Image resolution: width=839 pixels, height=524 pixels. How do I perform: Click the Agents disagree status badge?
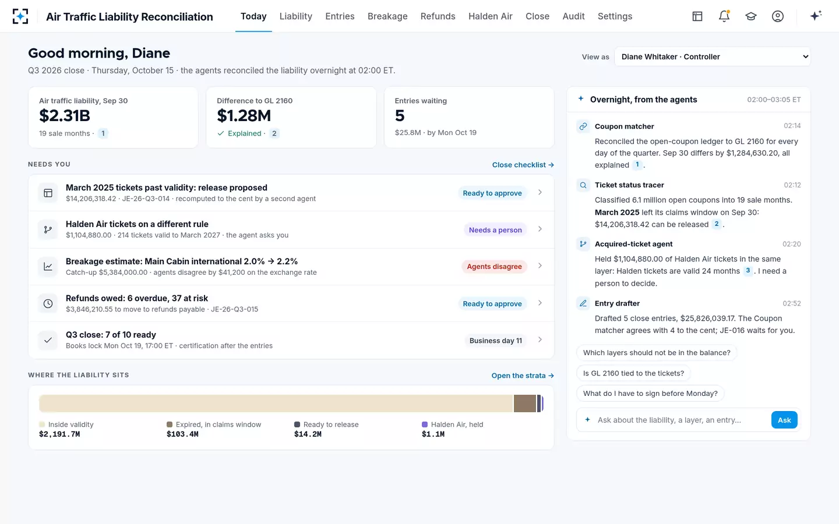[494, 267]
